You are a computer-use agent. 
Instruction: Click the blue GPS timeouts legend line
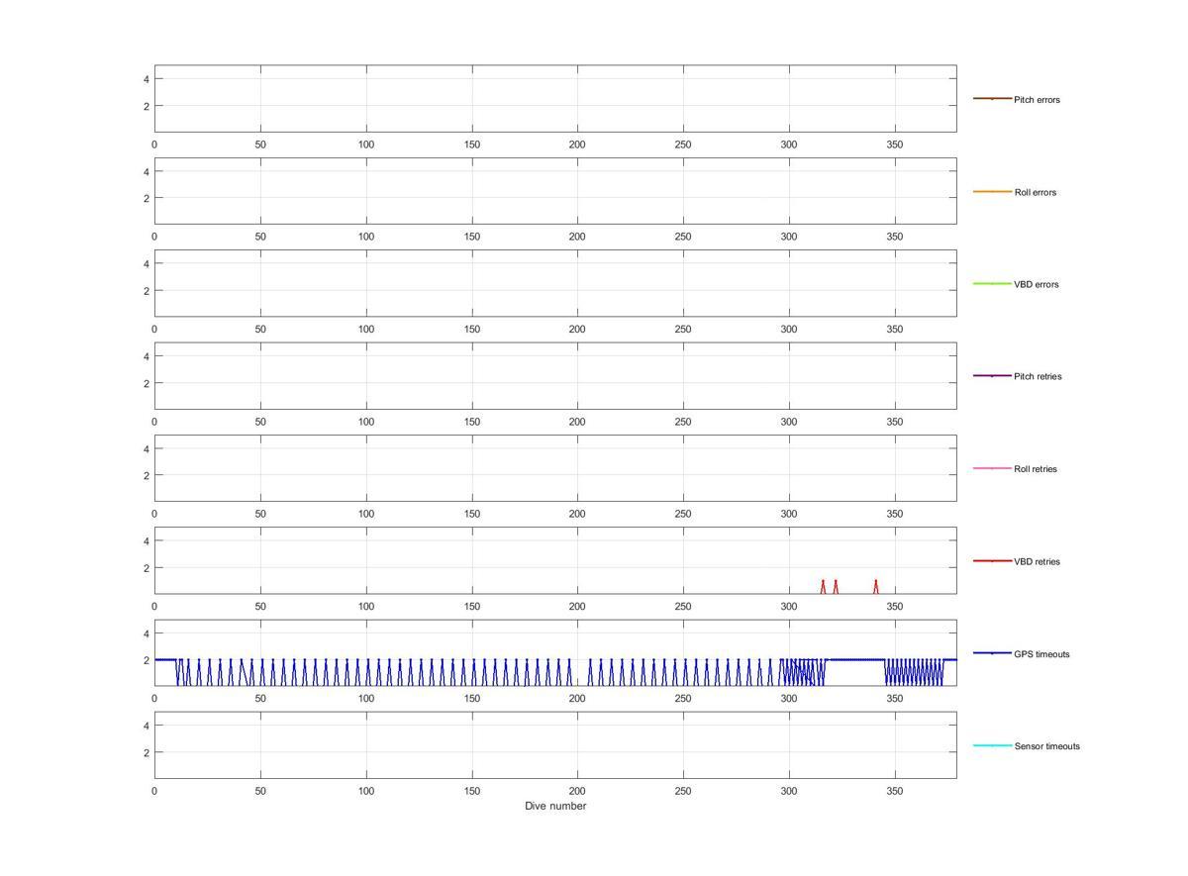point(992,653)
